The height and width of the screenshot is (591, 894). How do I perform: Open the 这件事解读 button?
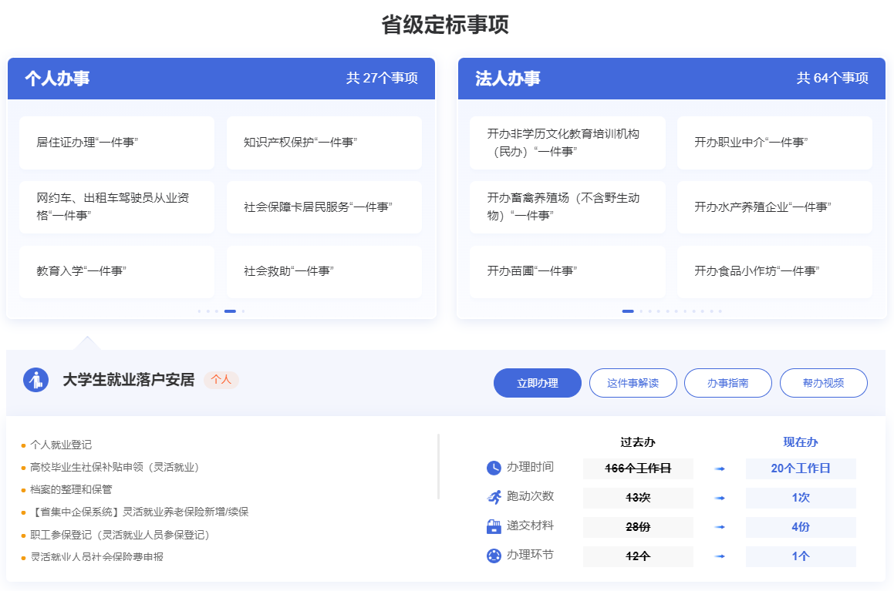(633, 383)
